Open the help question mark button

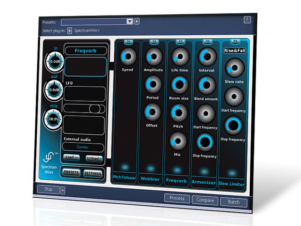coord(247,20)
